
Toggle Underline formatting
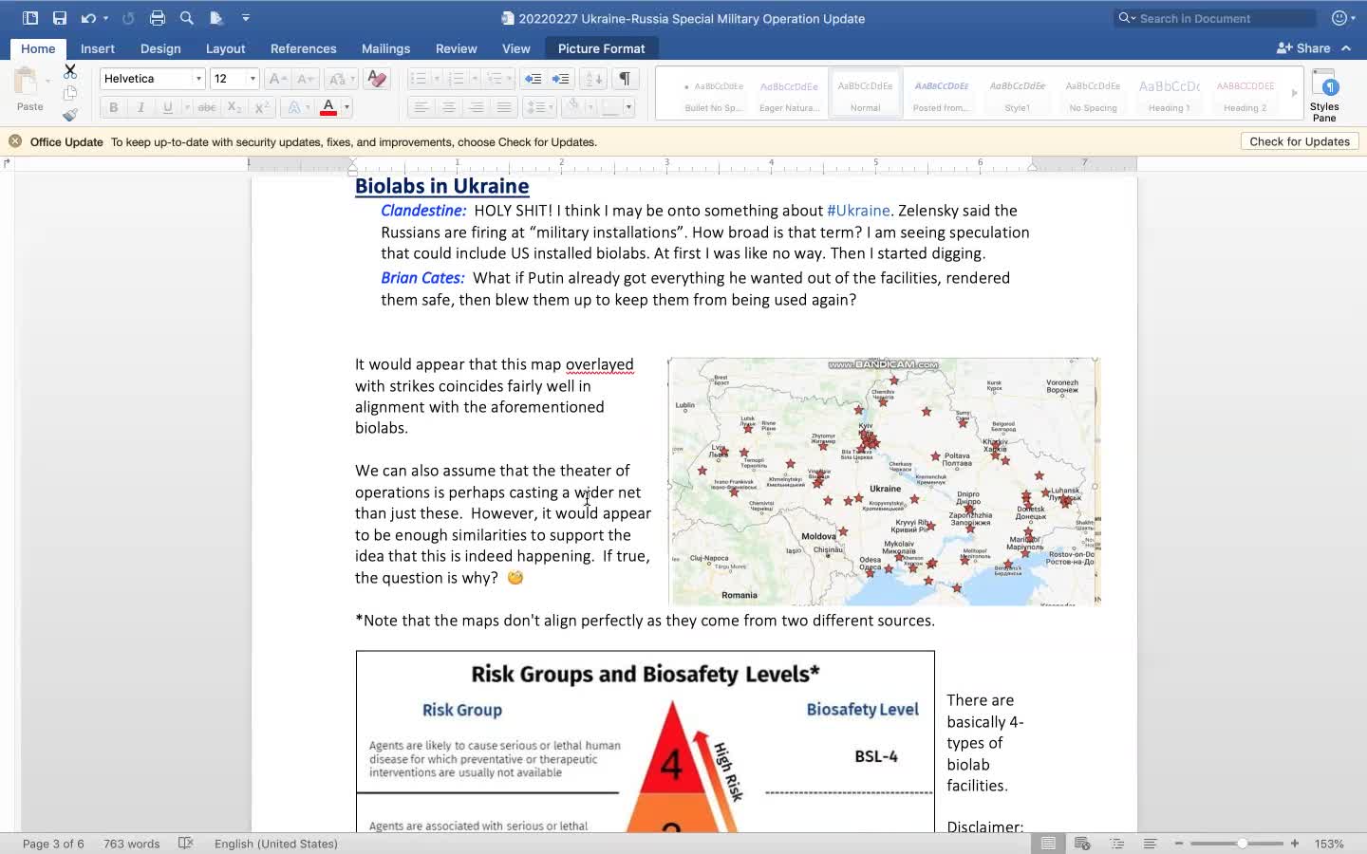(167, 107)
